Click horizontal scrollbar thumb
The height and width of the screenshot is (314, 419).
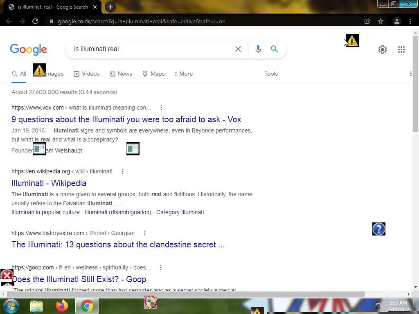click(x=185, y=294)
